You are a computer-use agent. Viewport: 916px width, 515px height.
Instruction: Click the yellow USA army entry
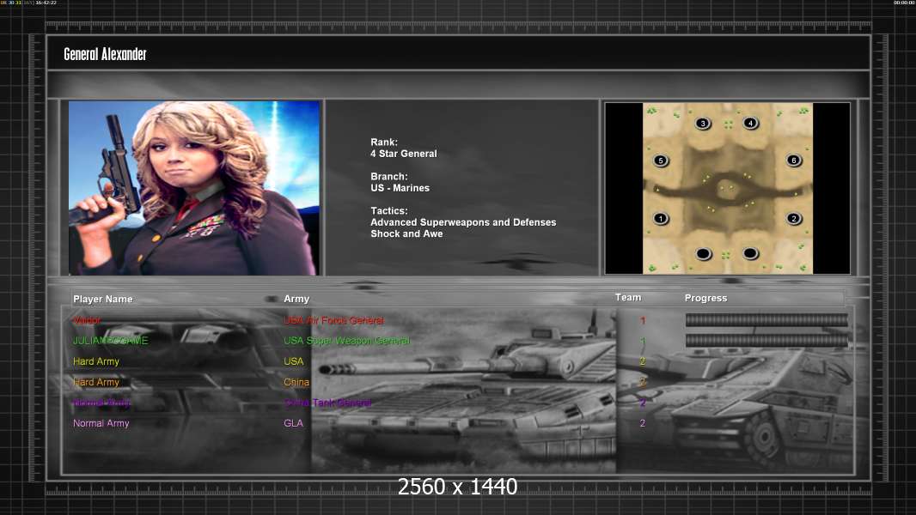pos(293,361)
